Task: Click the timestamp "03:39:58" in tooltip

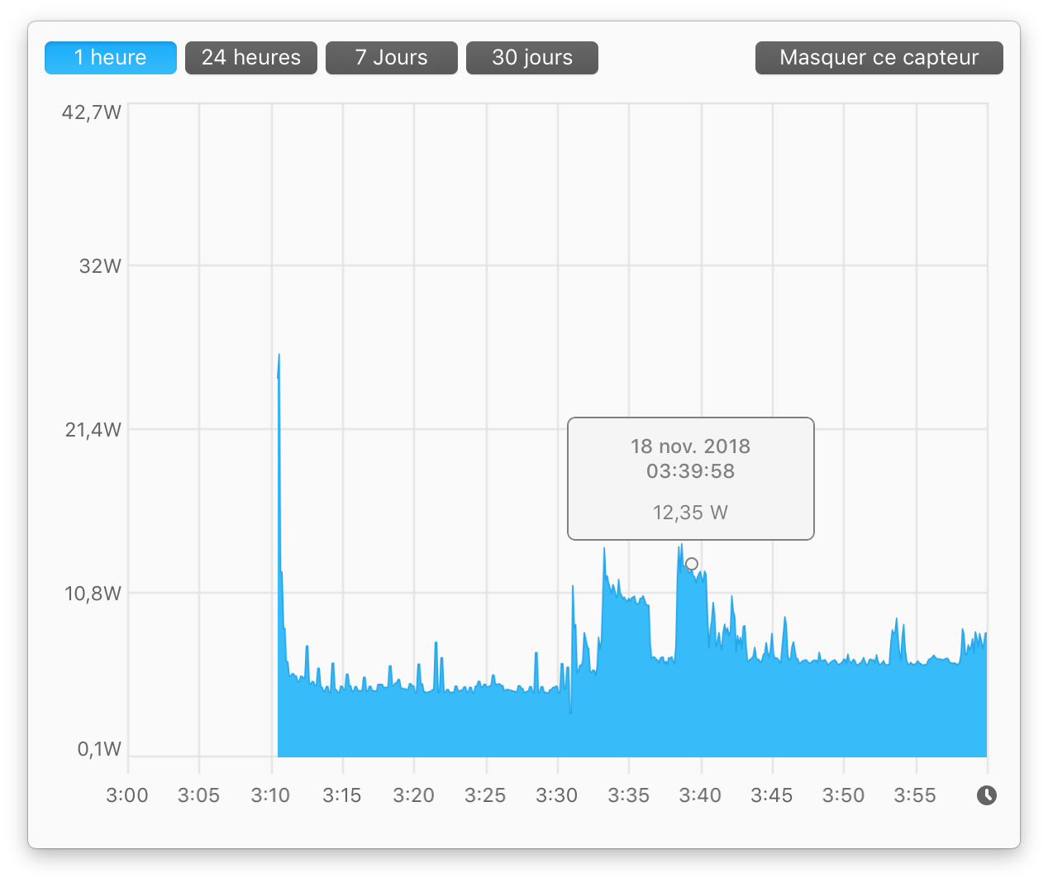Action: point(690,471)
